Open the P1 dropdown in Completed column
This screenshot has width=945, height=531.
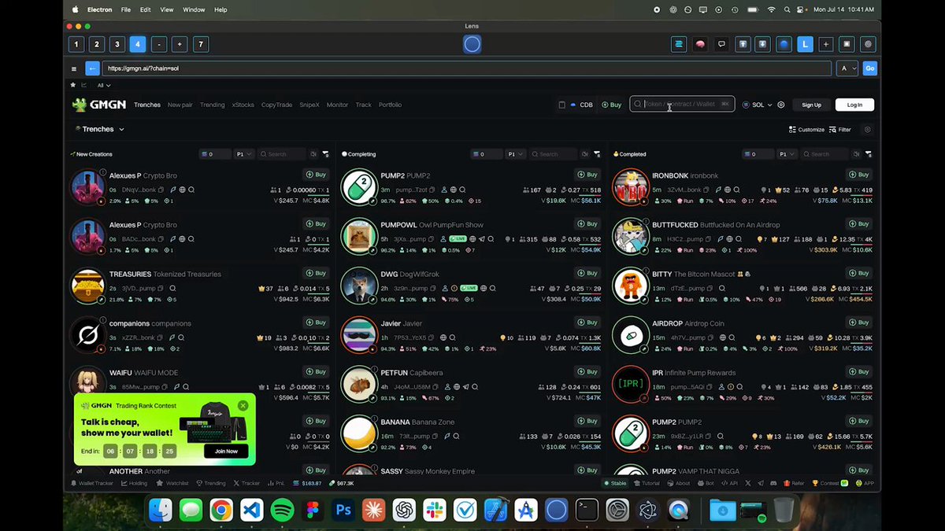tap(786, 154)
